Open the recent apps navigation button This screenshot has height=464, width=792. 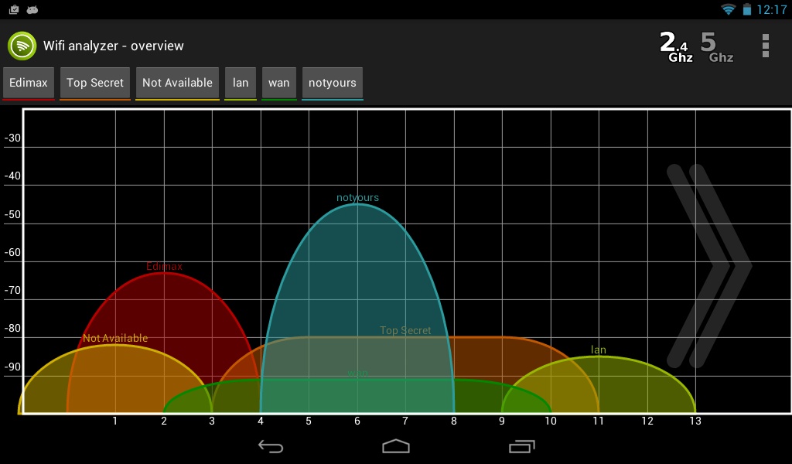[522, 446]
